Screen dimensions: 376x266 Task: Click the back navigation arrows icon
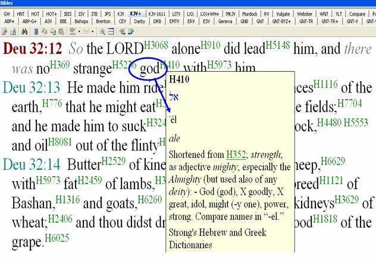tap(123, 31)
